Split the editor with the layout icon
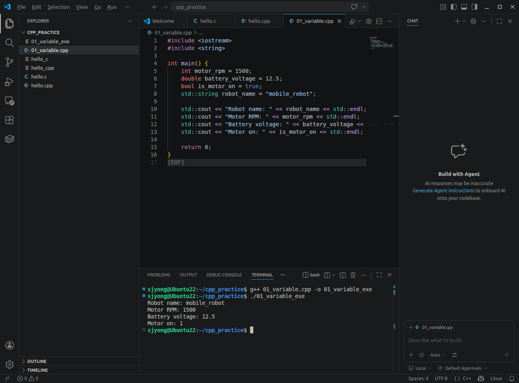The width and height of the screenshot is (519, 383). coord(379,21)
